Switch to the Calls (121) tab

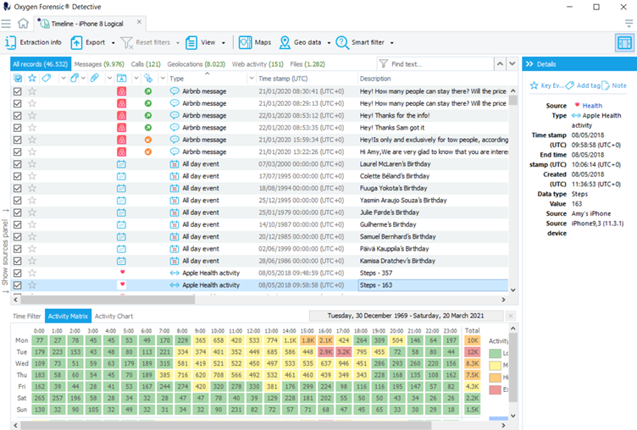click(146, 64)
